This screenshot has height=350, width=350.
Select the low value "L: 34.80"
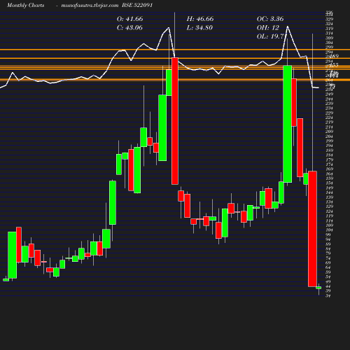199,28
